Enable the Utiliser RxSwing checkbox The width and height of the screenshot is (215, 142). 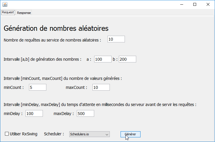pos(7,134)
